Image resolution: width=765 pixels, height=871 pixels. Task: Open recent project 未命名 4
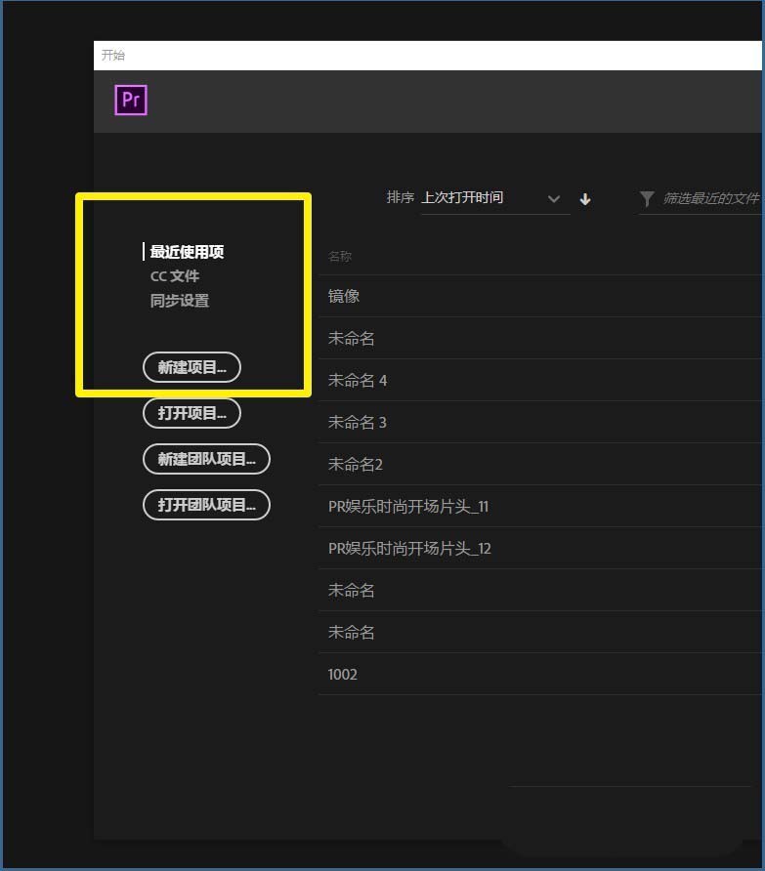(x=540, y=381)
